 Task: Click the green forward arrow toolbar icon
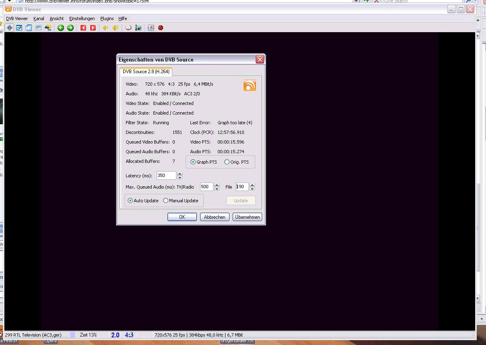coord(70,28)
